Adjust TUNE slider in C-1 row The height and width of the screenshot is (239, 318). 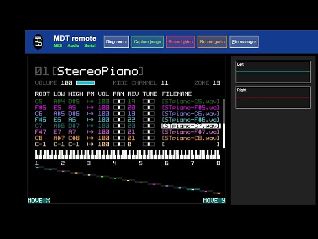point(149,144)
